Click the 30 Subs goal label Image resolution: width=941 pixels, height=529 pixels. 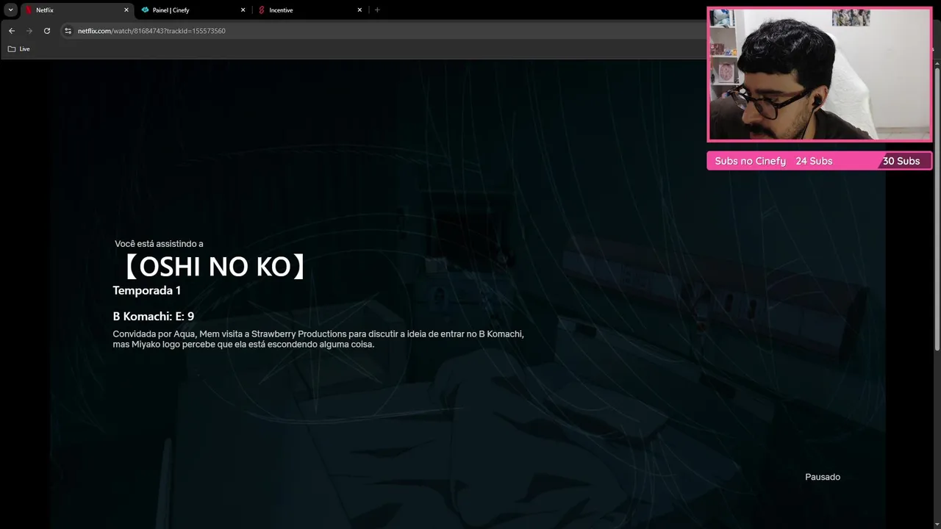coord(901,161)
